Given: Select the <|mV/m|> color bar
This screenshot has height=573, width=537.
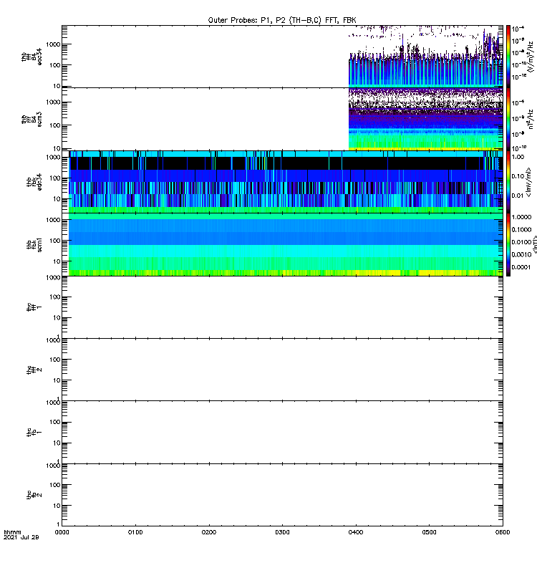Looking at the screenshot, I should (508, 182).
